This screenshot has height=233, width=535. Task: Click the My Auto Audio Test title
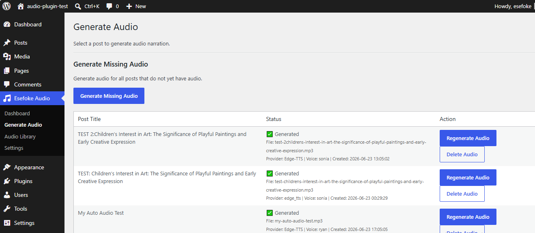pos(101,213)
